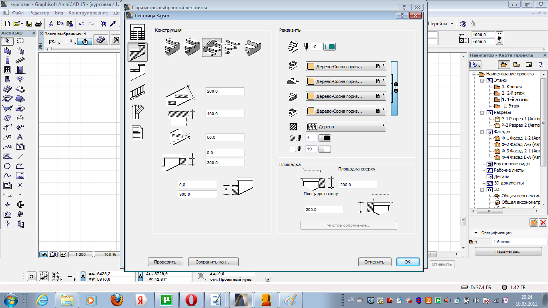Open first Дерево-Сосна material dropdown
548x308 pixels.
click(346, 66)
